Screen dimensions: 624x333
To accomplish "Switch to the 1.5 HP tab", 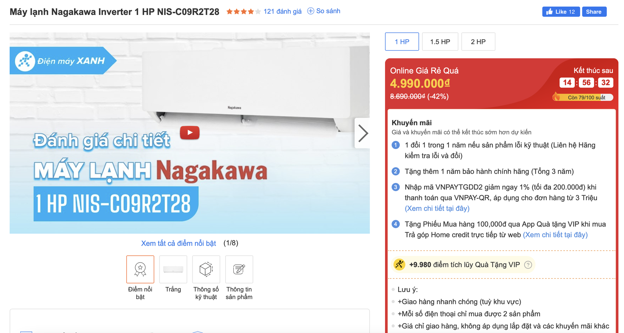I will click(x=440, y=41).
